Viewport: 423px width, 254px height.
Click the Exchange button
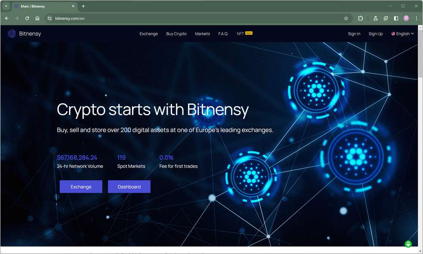[x=80, y=186]
